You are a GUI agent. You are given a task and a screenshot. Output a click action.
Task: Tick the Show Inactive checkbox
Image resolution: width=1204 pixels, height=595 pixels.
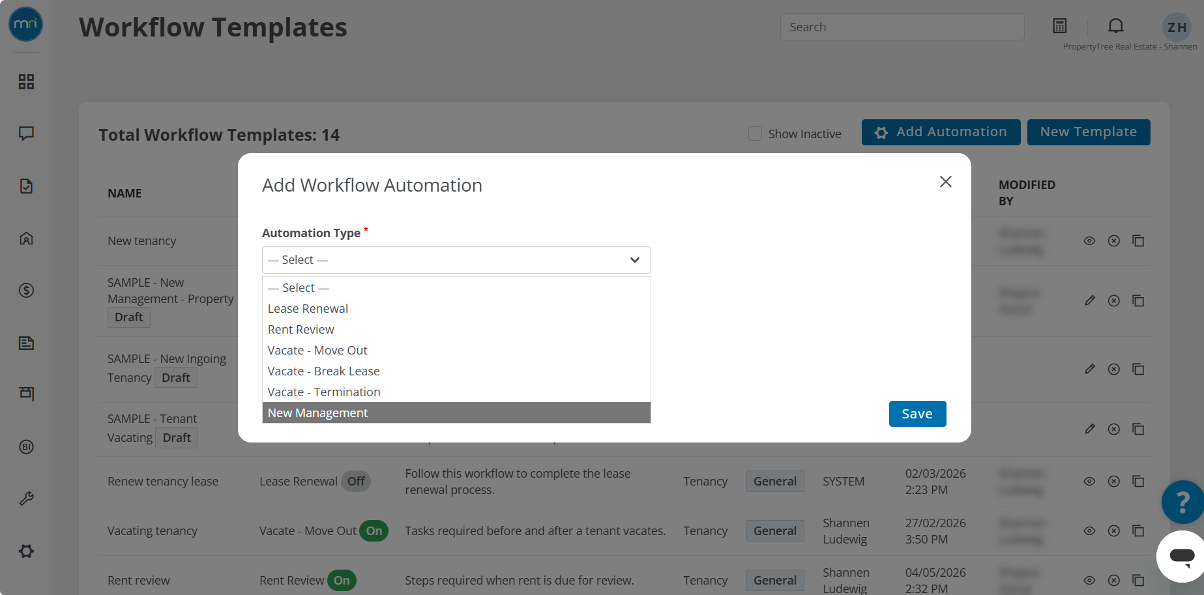click(755, 134)
